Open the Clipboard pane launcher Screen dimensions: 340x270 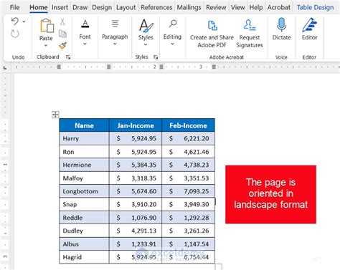(68, 57)
